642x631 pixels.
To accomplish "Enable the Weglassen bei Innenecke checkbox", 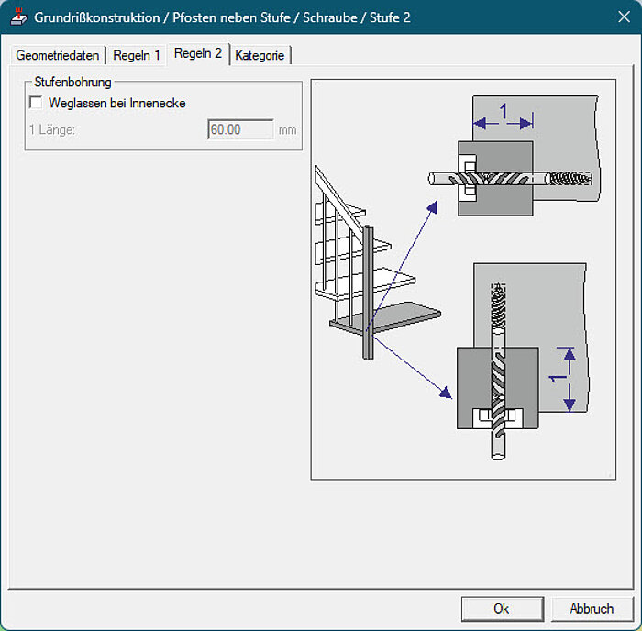I will (37, 103).
